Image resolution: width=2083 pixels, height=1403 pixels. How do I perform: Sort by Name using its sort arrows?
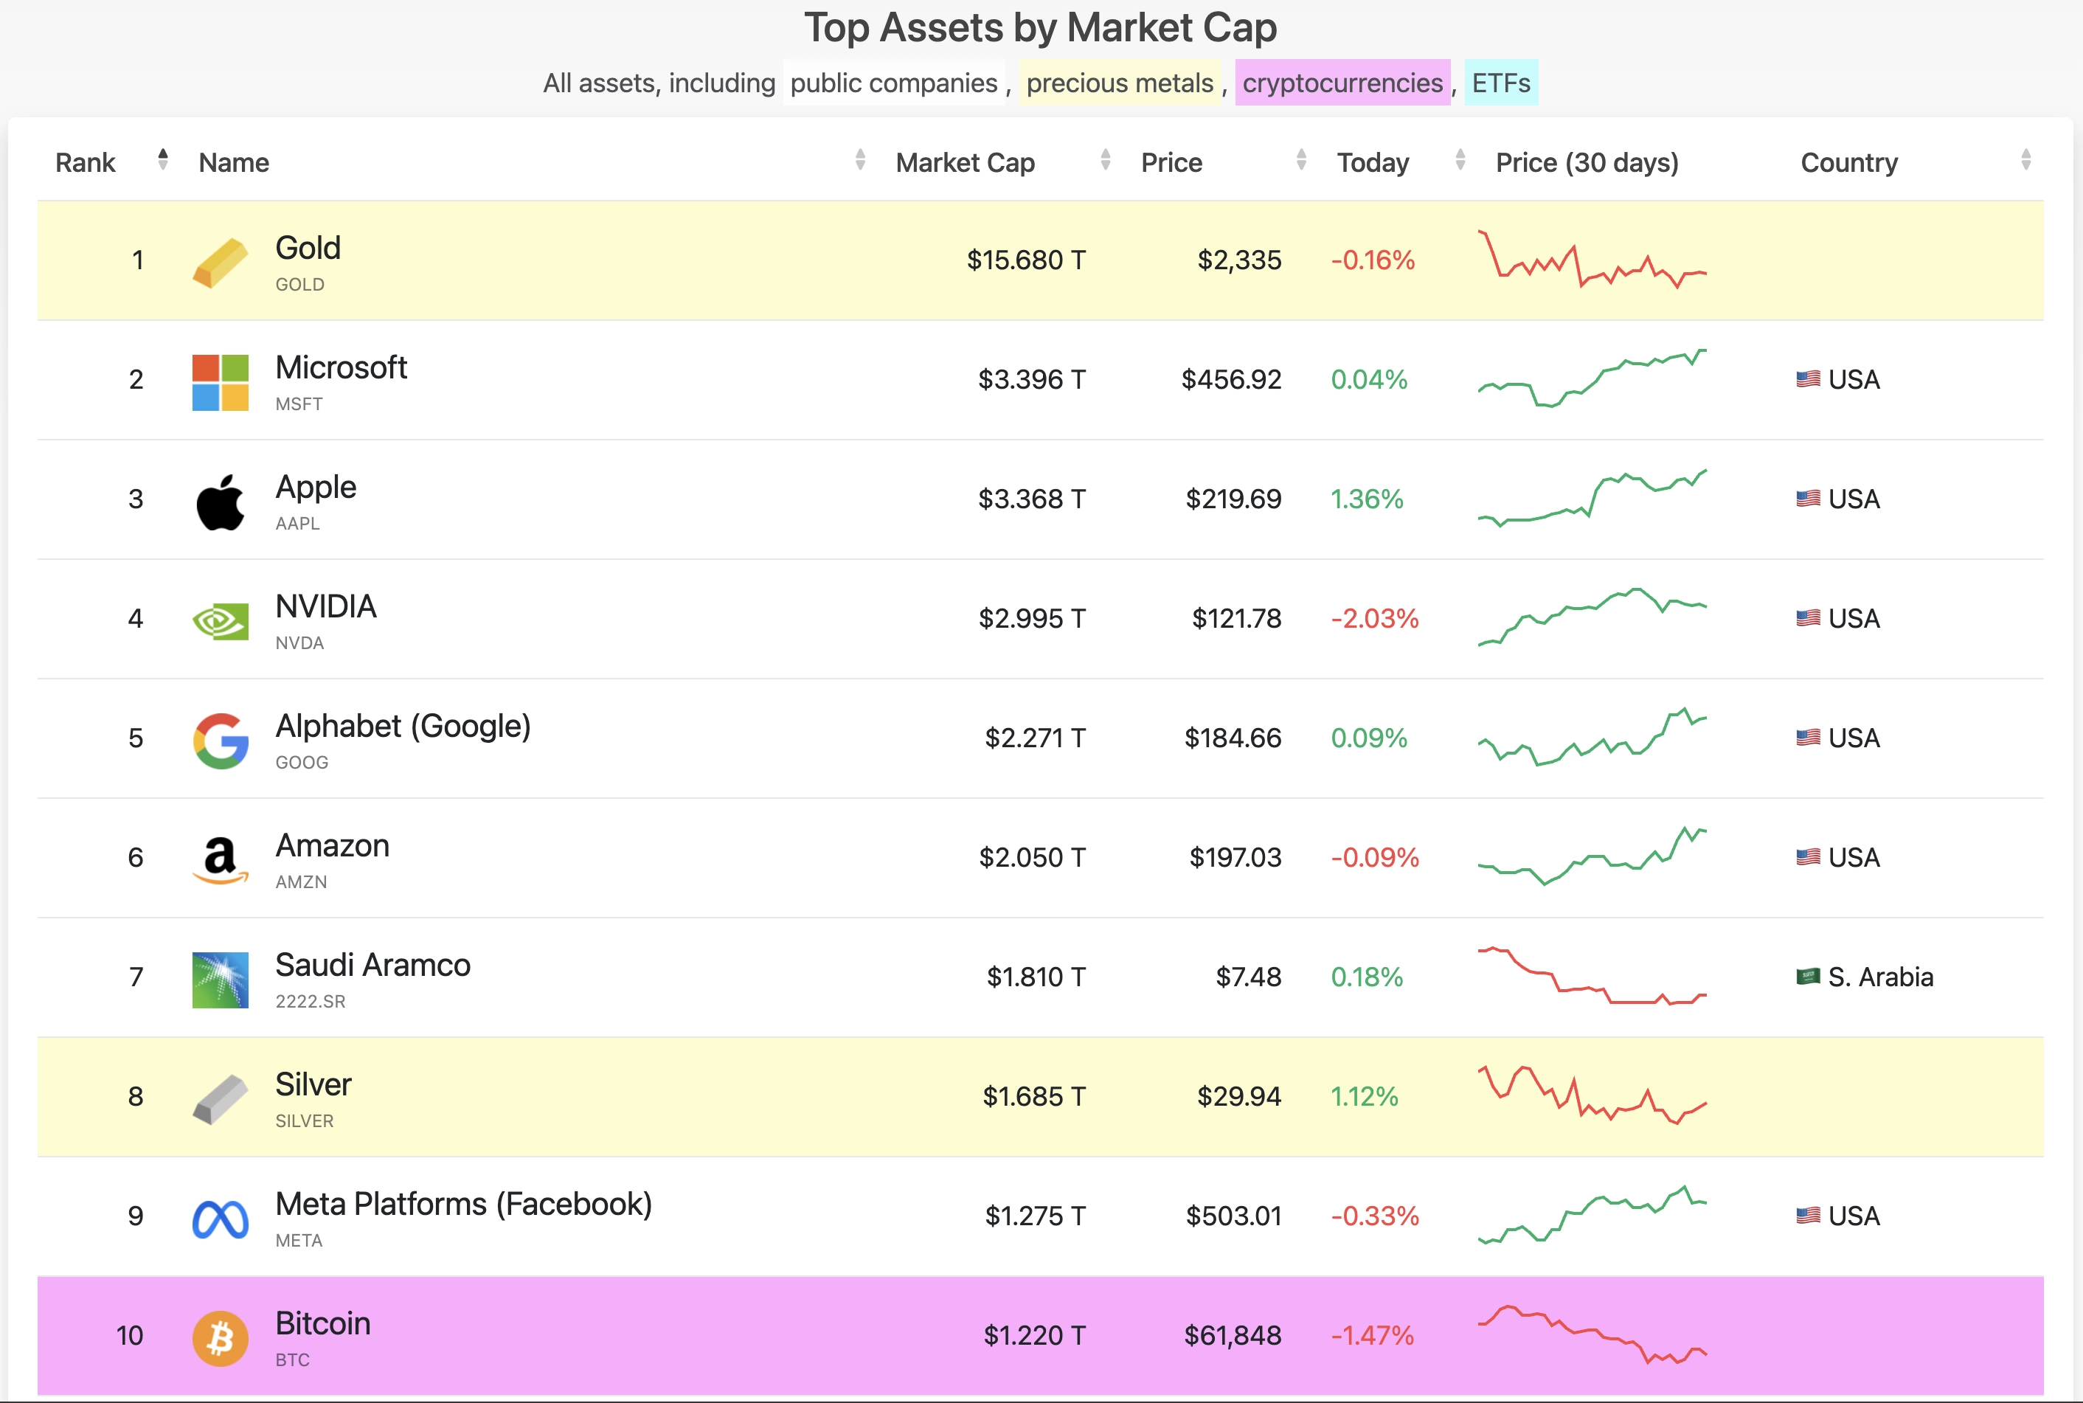coord(860,159)
